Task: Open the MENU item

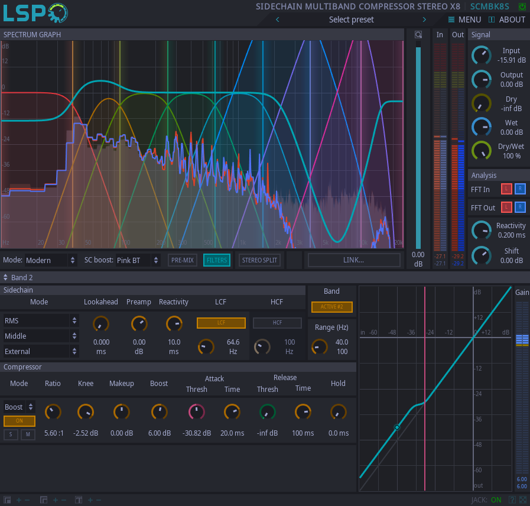Action: (x=464, y=20)
